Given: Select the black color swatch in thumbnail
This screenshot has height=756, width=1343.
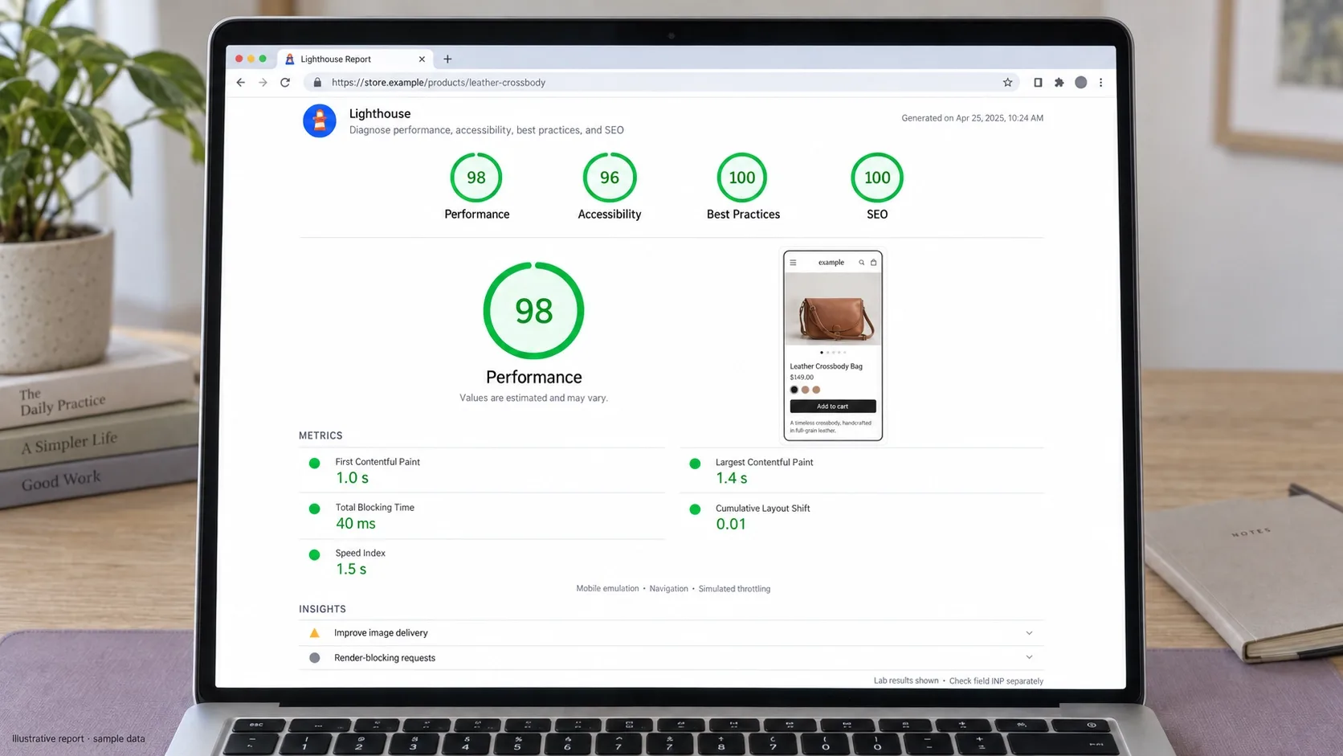Looking at the screenshot, I should [x=794, y=390].
